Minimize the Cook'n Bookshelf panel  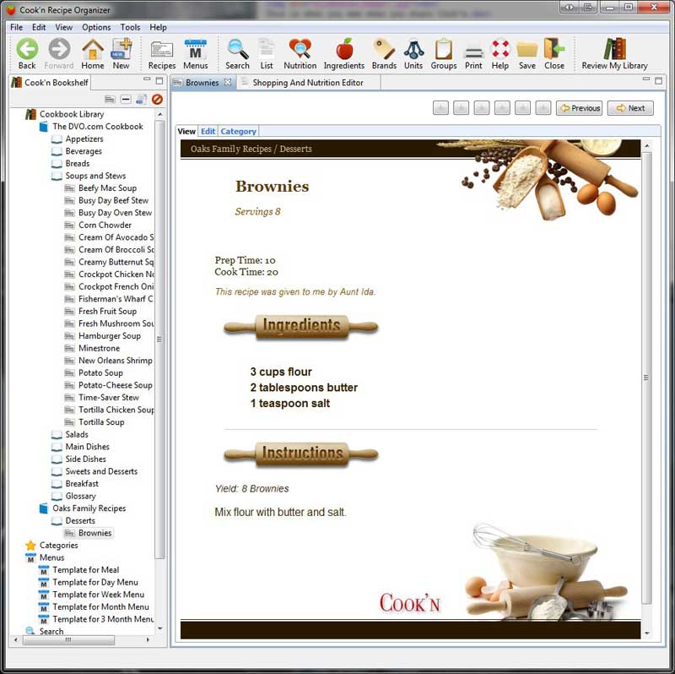coord(147,79)
